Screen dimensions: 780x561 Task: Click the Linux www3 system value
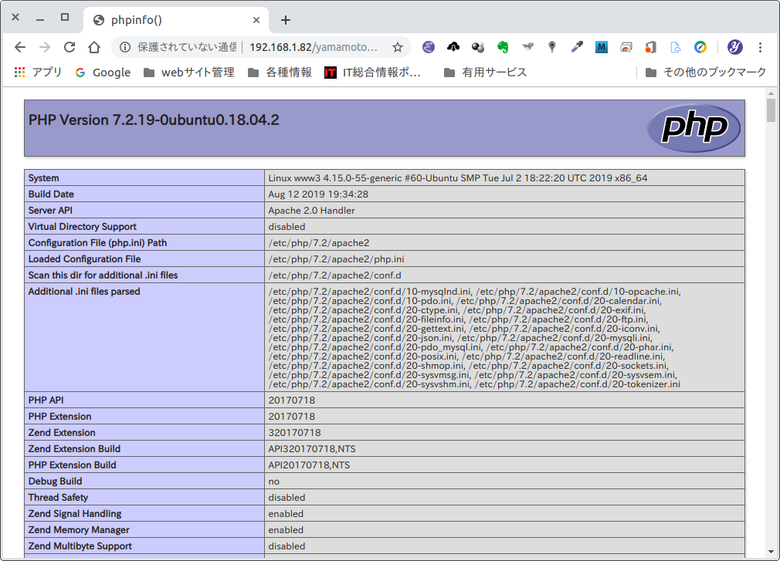[x=458, y=178]
